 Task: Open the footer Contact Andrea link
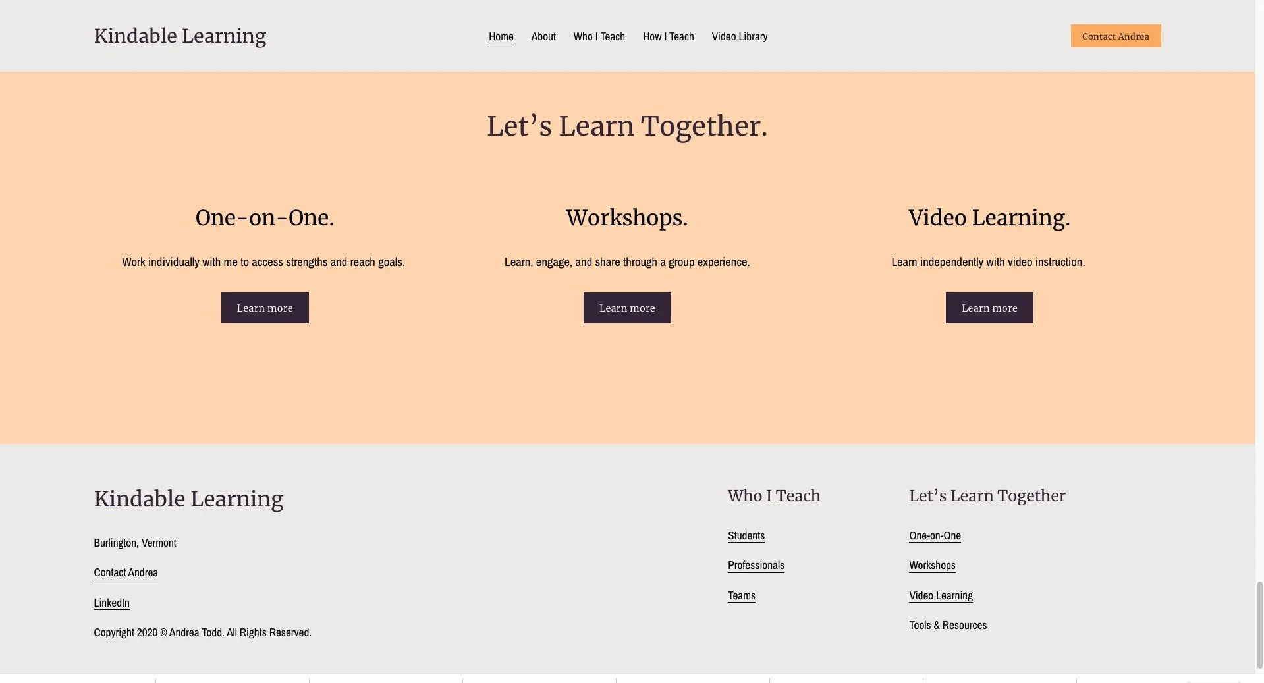126,572
